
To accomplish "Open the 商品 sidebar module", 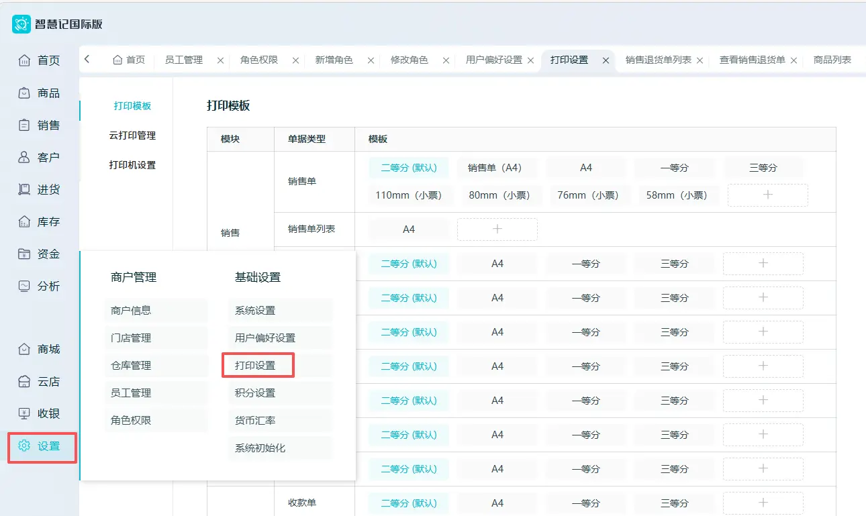I will click(x=40, y=93).
